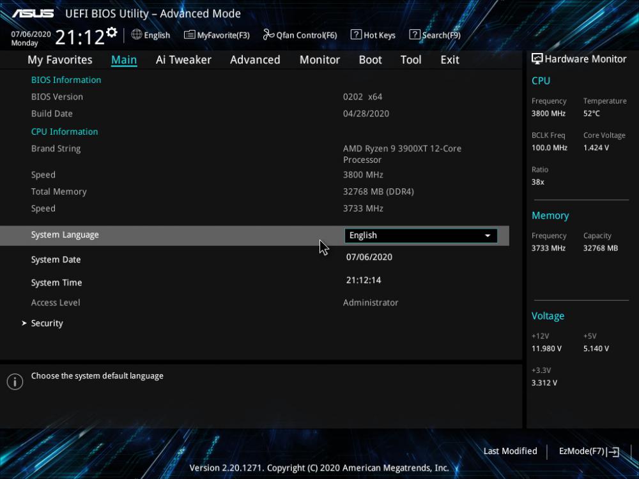Click the Search question mark icon
Screen dimensions: 639x479
pos(415,34)
